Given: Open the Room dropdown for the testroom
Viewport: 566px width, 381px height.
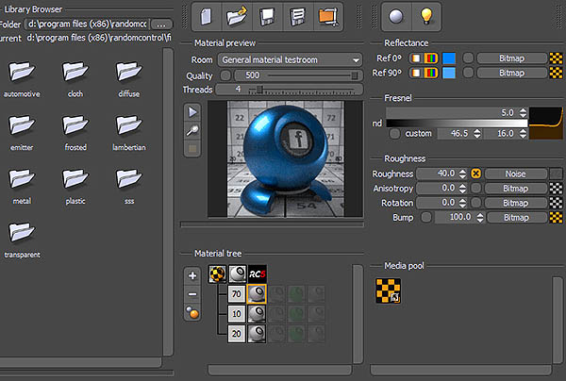Looking at the screenshot, I should (x=289, y=59).
